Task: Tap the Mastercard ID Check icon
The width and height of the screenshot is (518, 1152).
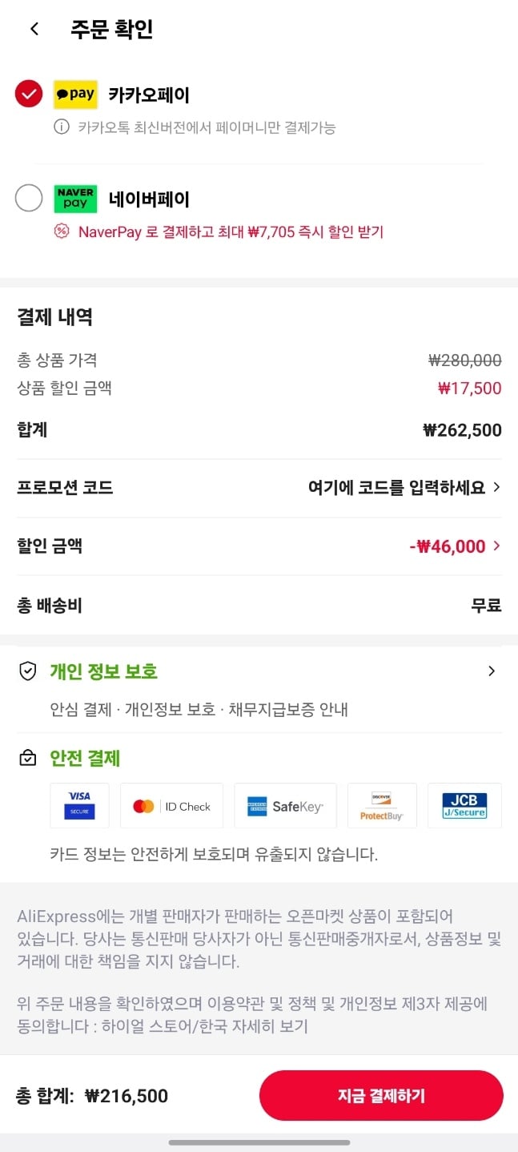Action: click(171, 806)
